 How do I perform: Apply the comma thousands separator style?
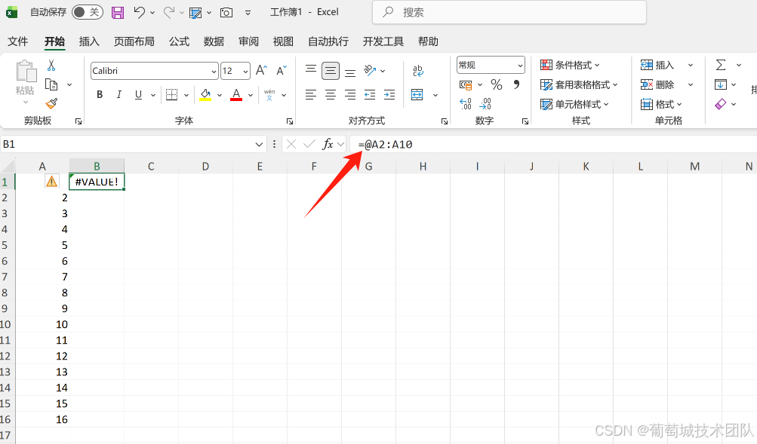[516, 85]
